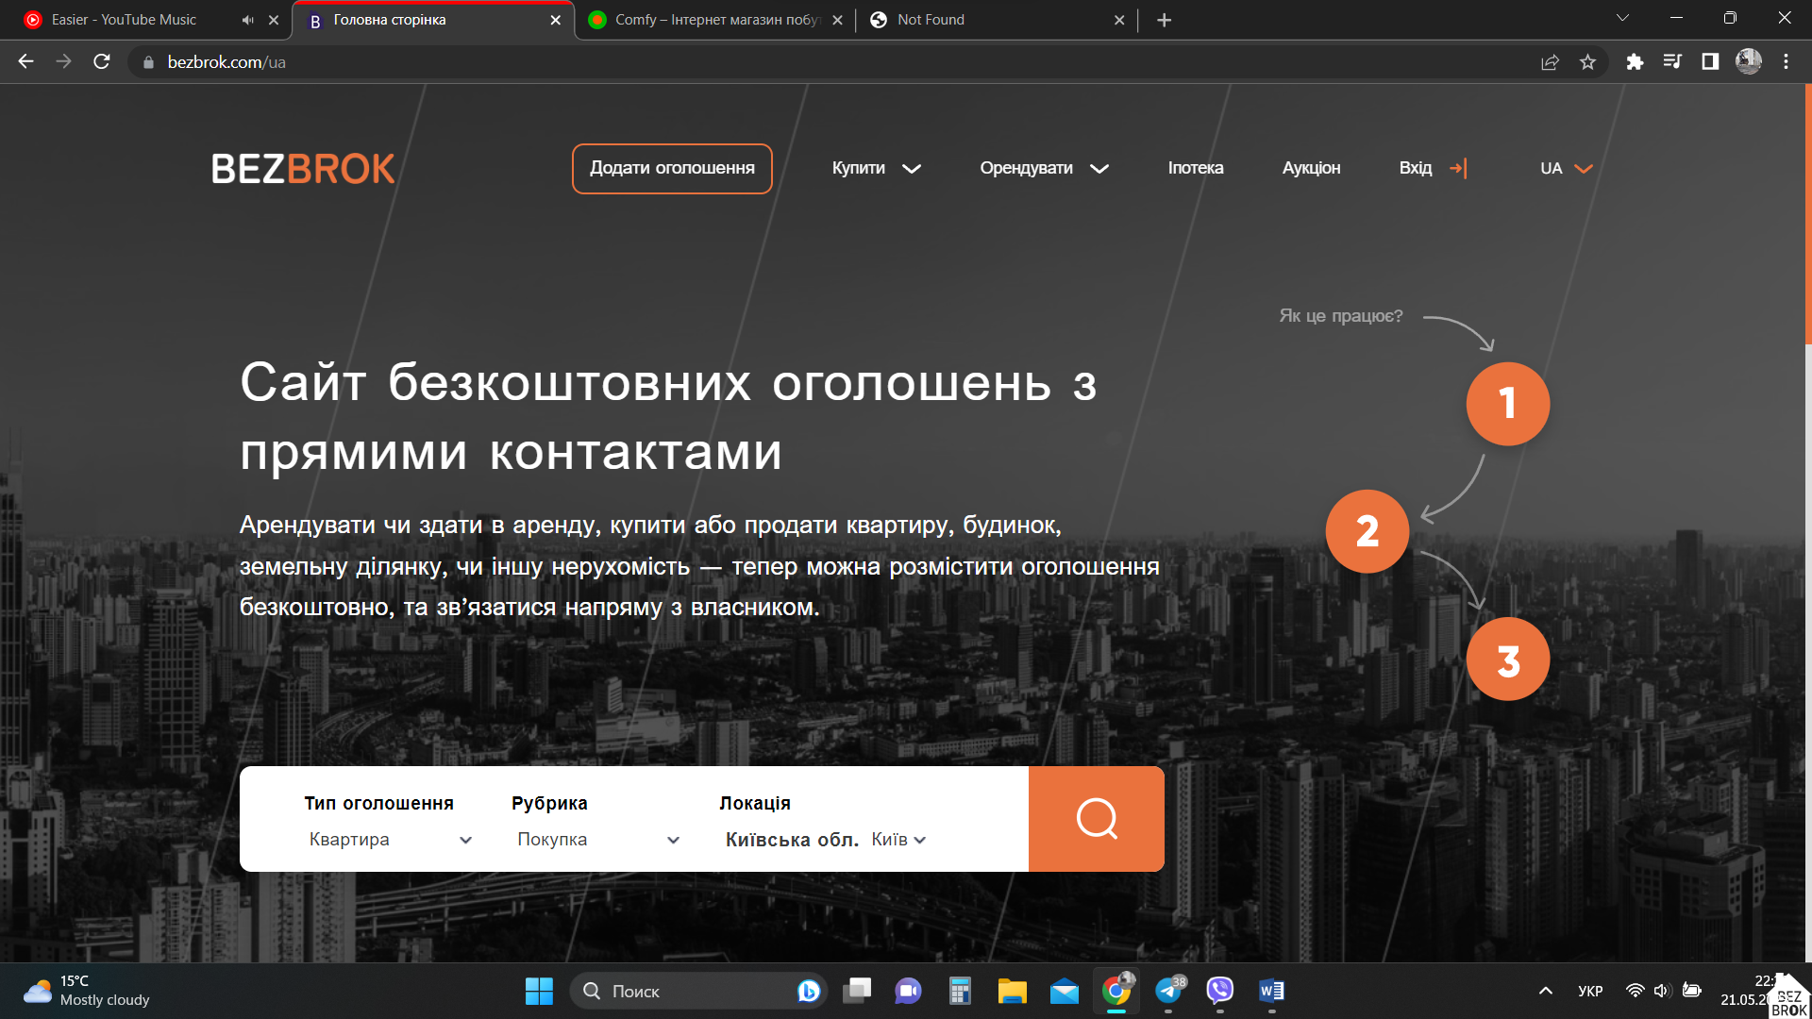Open File Explorer from taskbar

coord(1012,991)
